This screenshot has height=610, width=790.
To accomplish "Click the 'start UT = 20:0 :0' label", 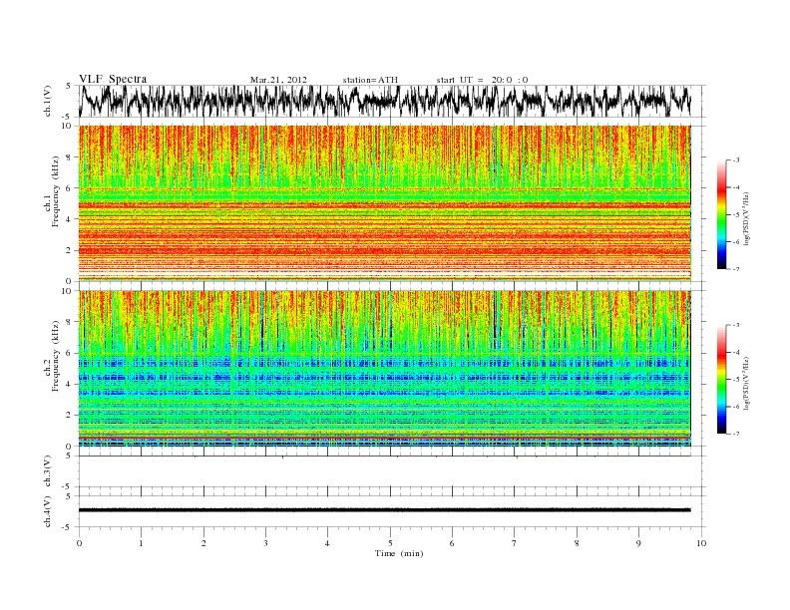I will (x=482, y=80).
